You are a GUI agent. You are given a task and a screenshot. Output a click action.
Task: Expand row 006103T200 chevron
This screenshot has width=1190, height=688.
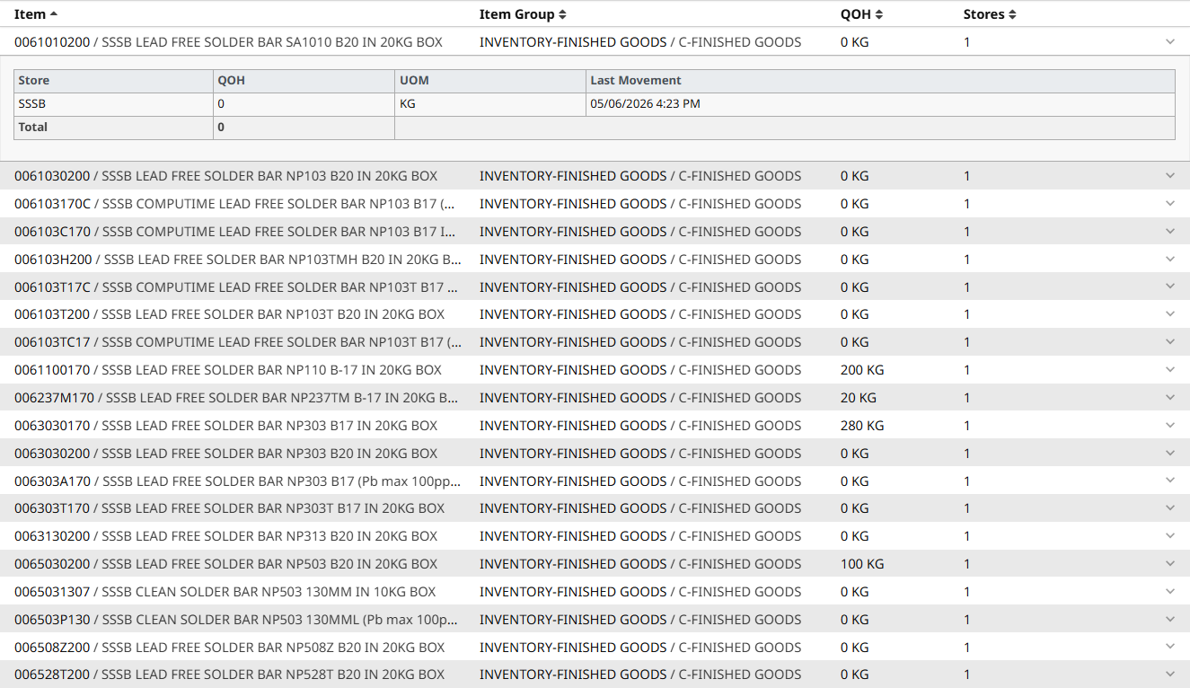pos(1169,314)
